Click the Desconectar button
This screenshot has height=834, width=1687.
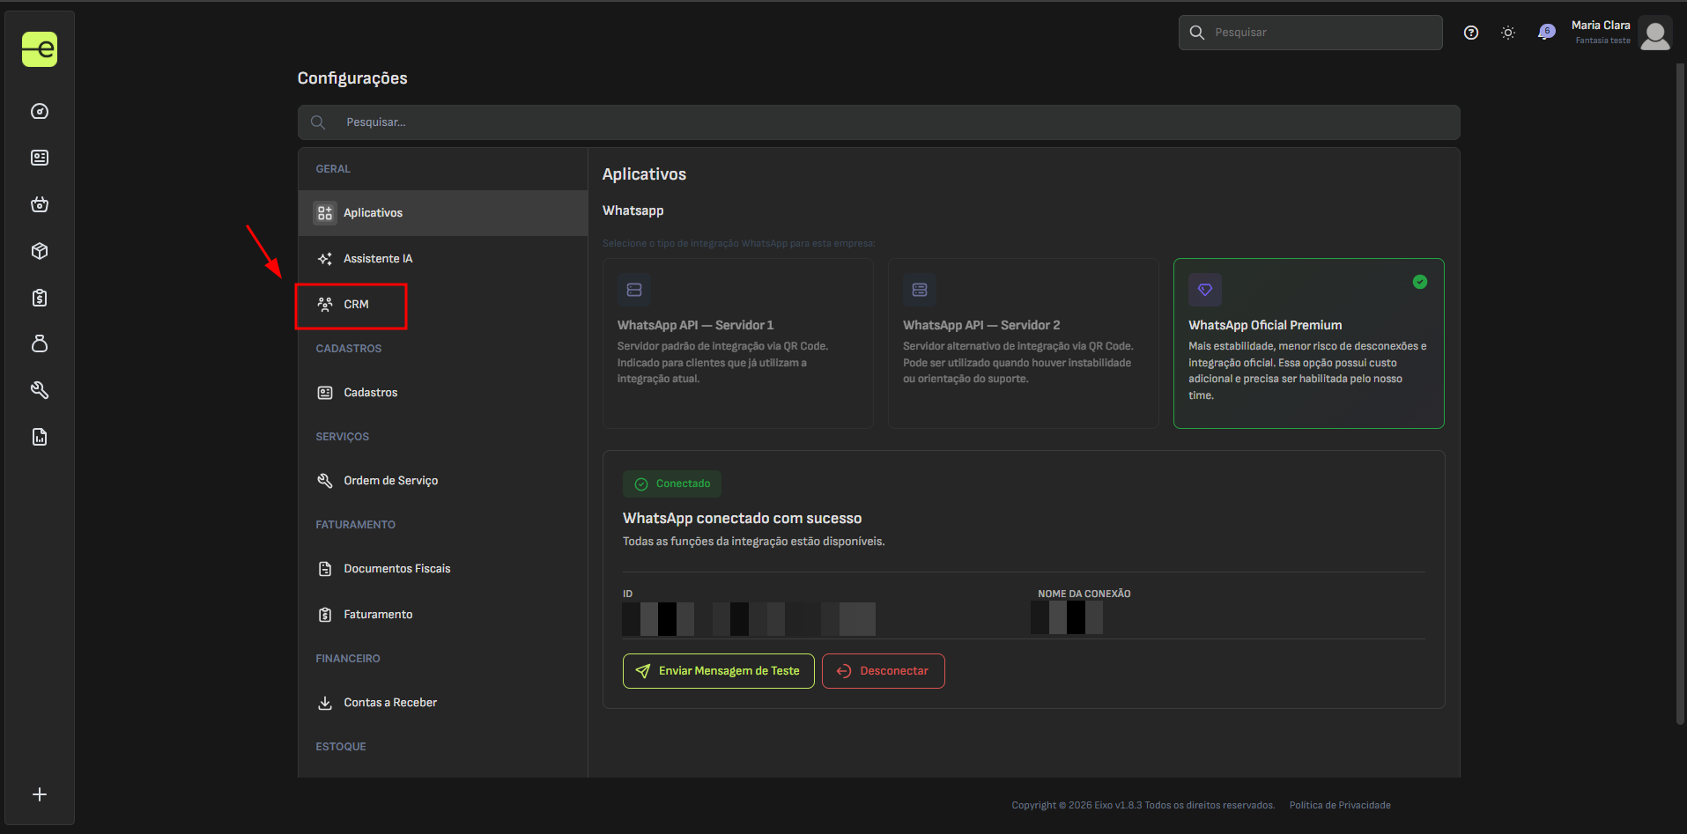(x=884, y=671)
